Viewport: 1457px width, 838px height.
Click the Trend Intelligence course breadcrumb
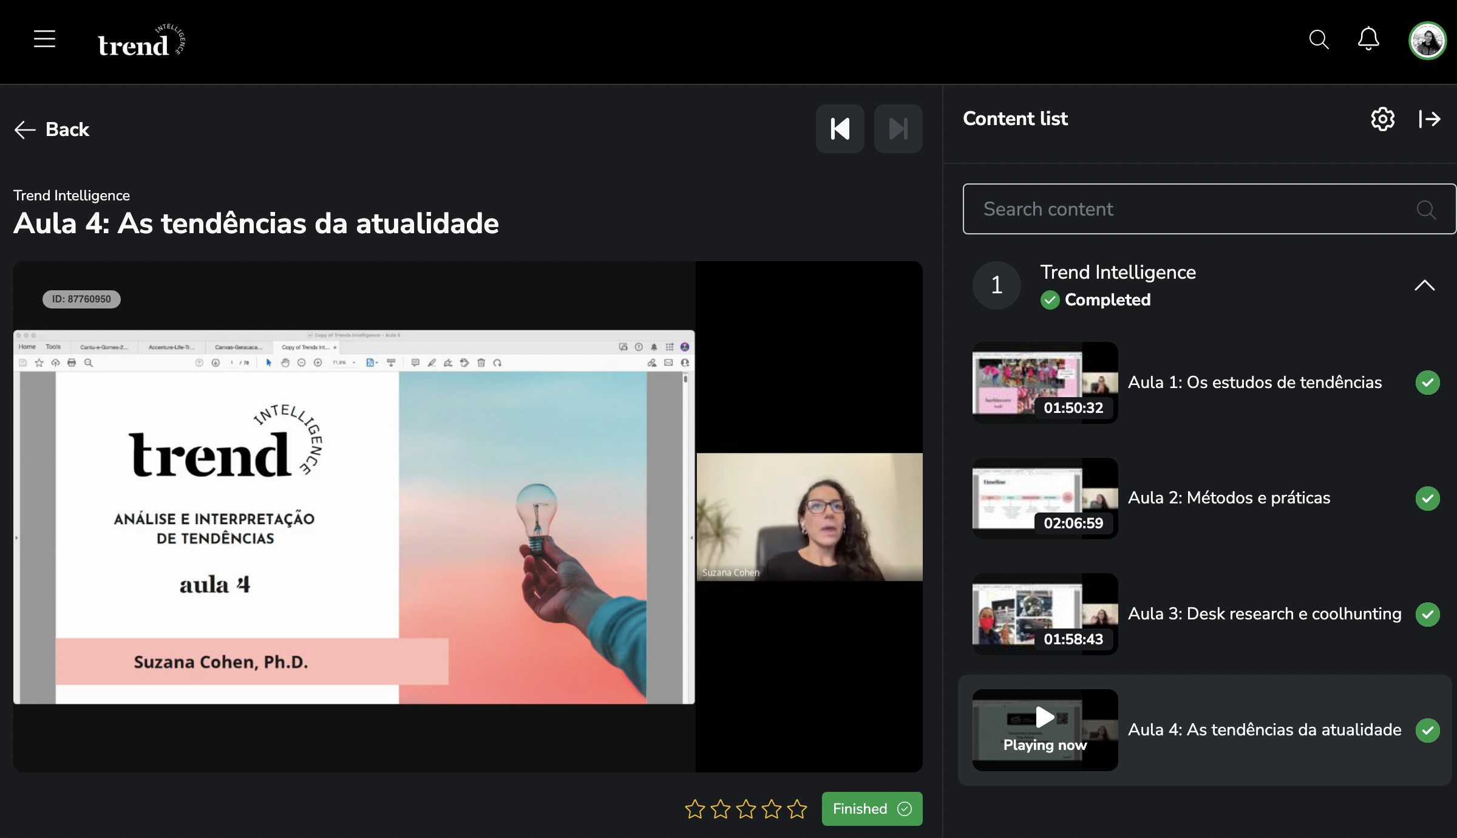(x=72, y=196)
